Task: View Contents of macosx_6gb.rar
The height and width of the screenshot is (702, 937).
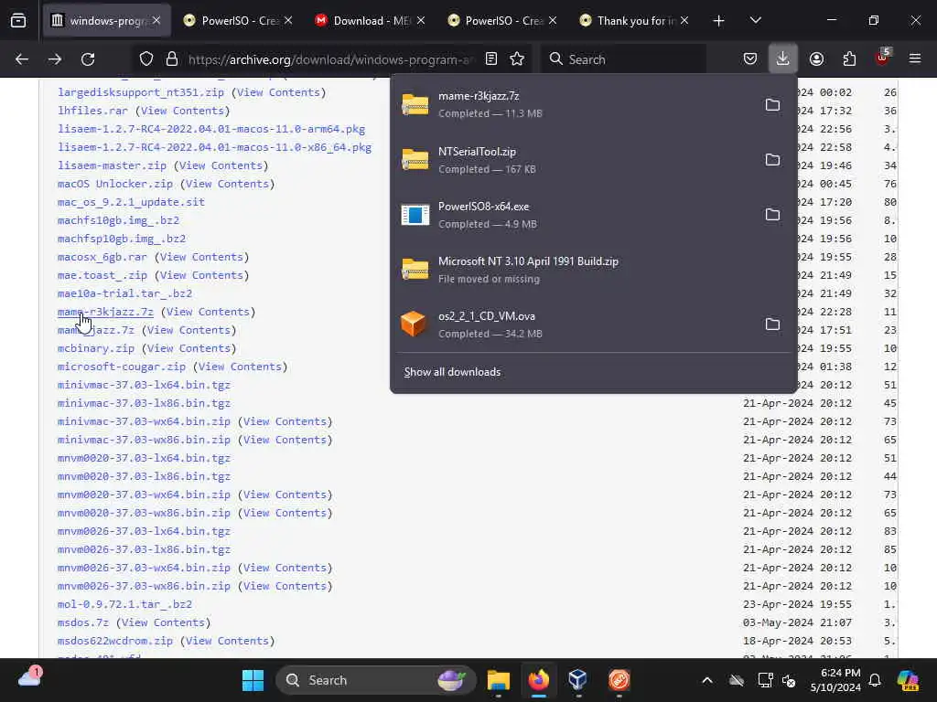Action: click(201, 257)
